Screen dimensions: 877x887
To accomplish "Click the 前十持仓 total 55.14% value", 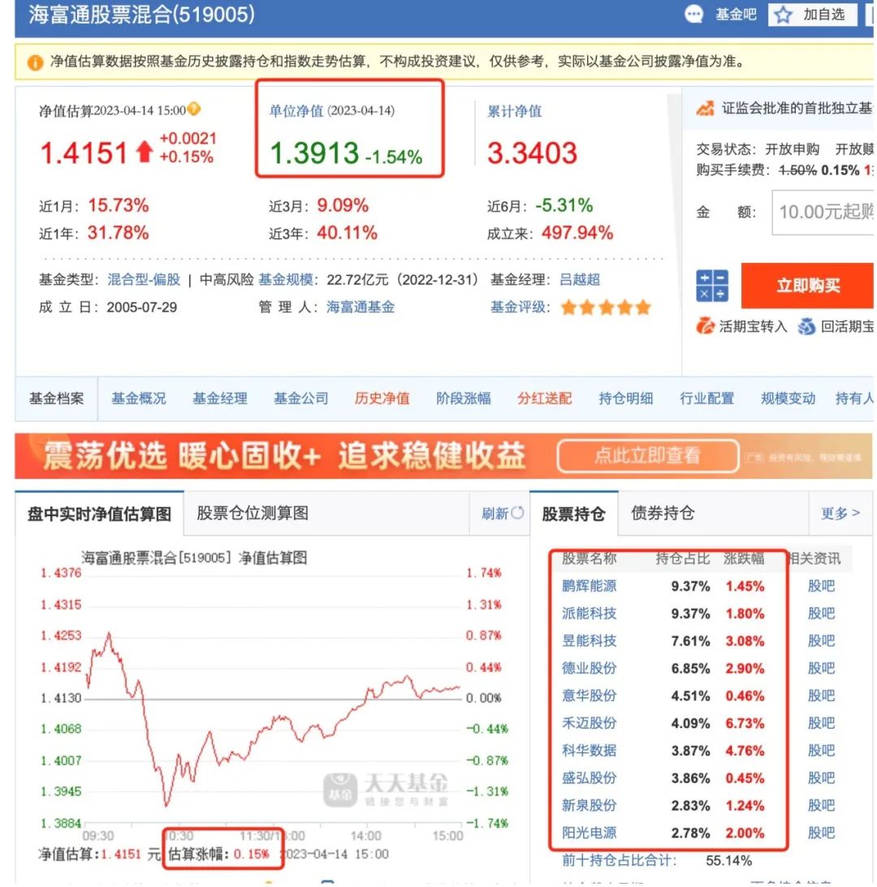I will pos(728,860).
